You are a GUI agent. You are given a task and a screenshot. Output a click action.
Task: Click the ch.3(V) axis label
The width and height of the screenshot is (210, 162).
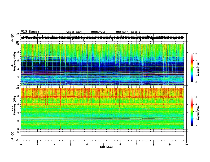tap(13, 136)
